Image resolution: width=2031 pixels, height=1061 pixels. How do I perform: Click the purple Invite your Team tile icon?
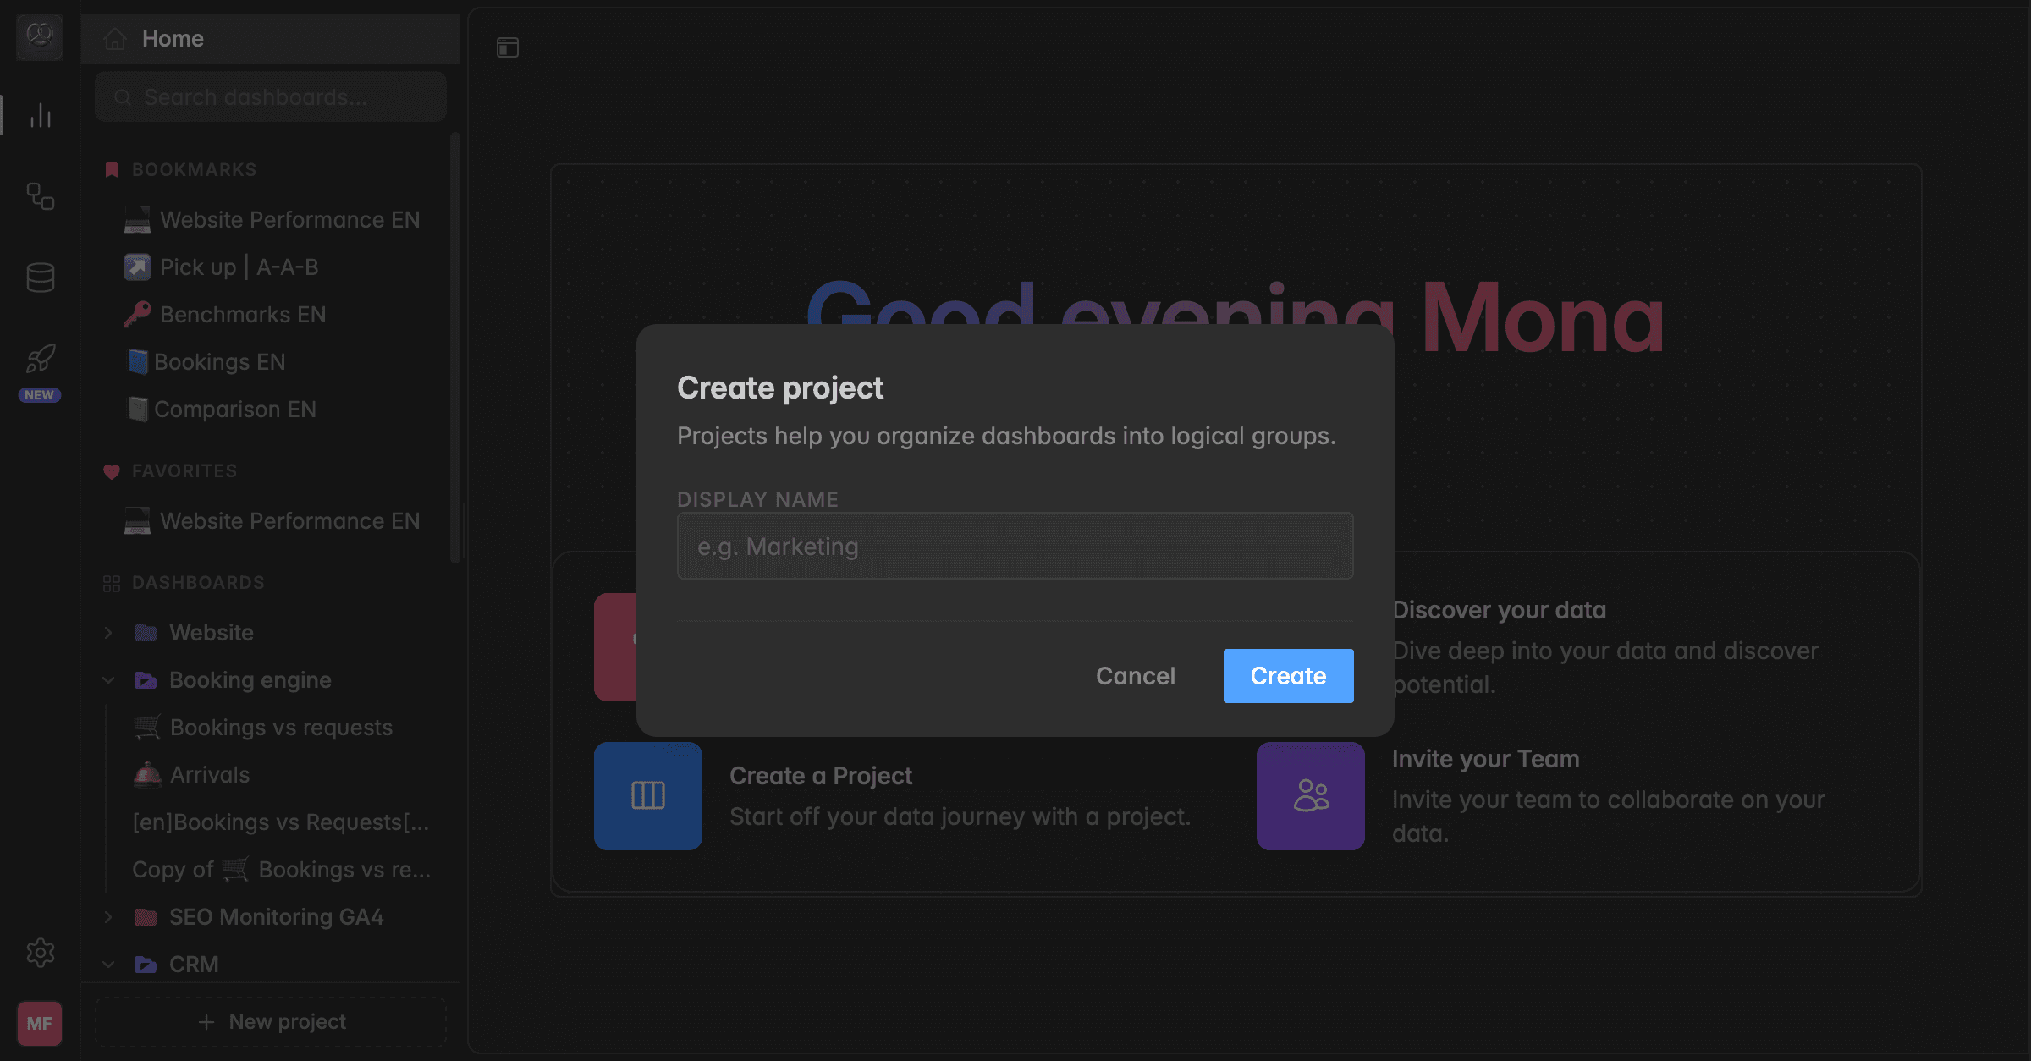click(x=1311, y=796)
